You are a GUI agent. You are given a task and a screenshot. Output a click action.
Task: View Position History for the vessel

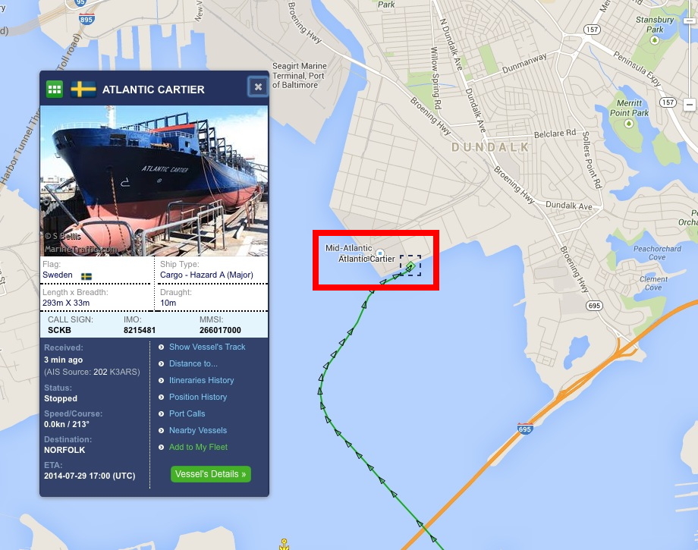(x=198, y=397)
